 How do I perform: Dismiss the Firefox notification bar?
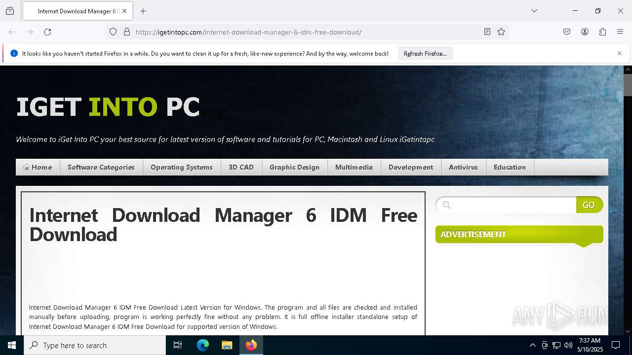point(620,53)
